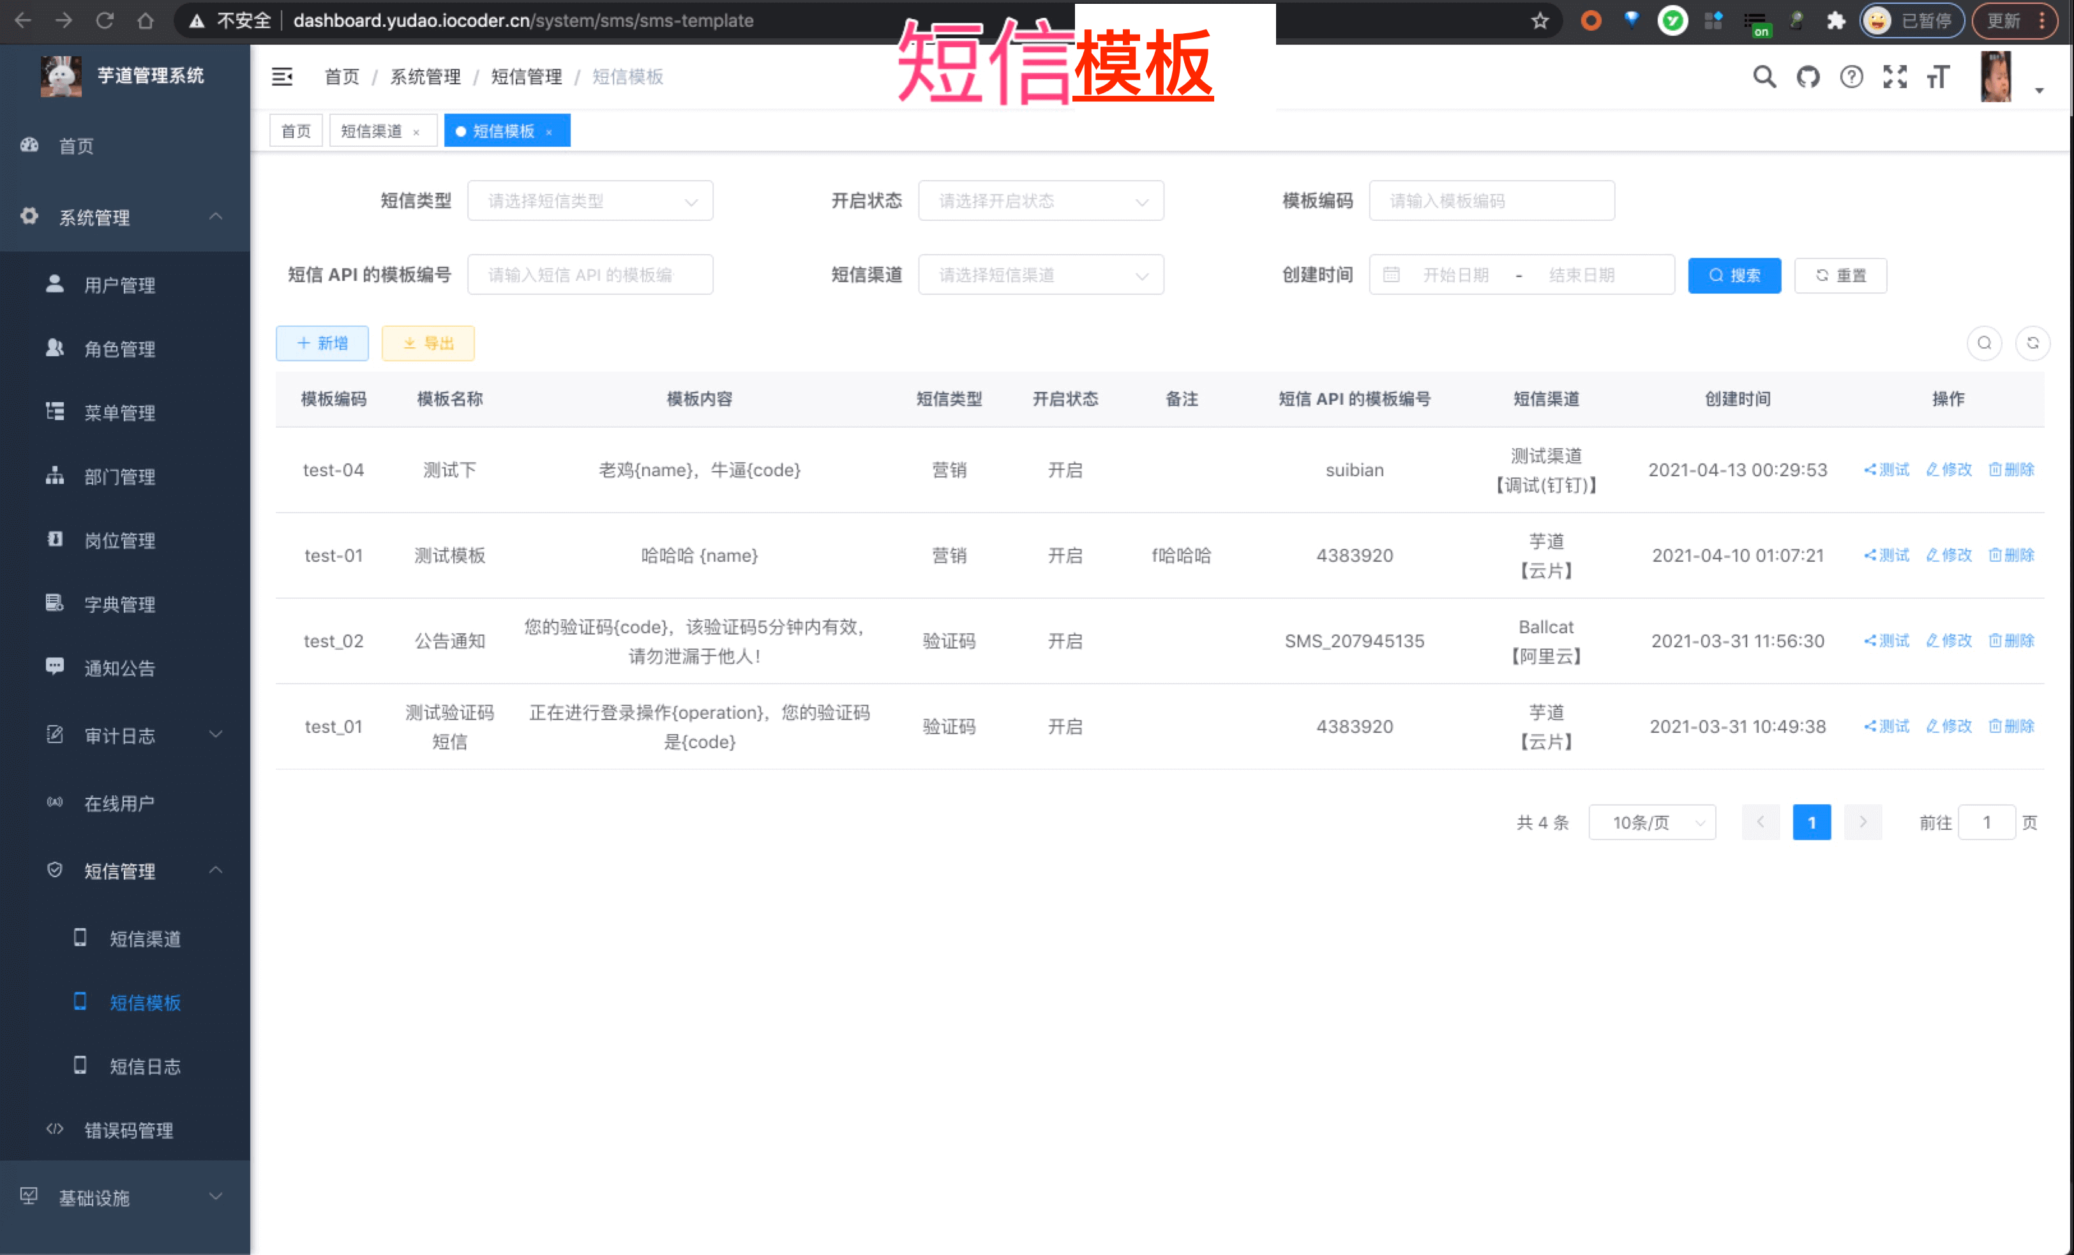
Task: Open the 10条/页 page size dropdown
Action: (1651, 822)
